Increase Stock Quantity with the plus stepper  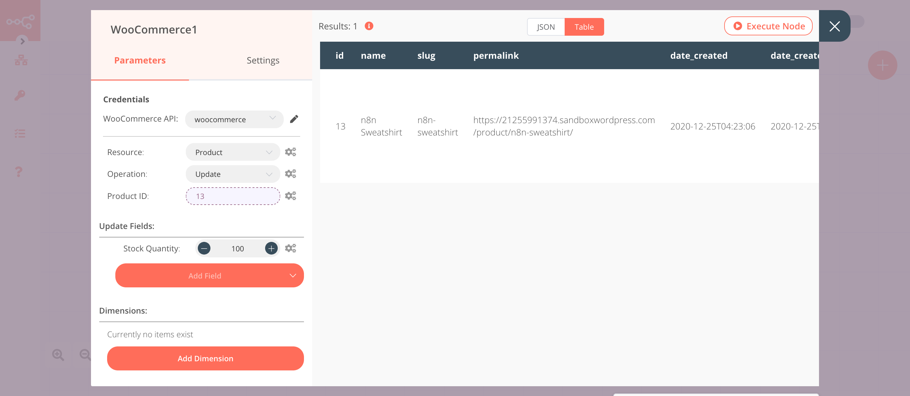pyautogui.click(x=271, y=248)
